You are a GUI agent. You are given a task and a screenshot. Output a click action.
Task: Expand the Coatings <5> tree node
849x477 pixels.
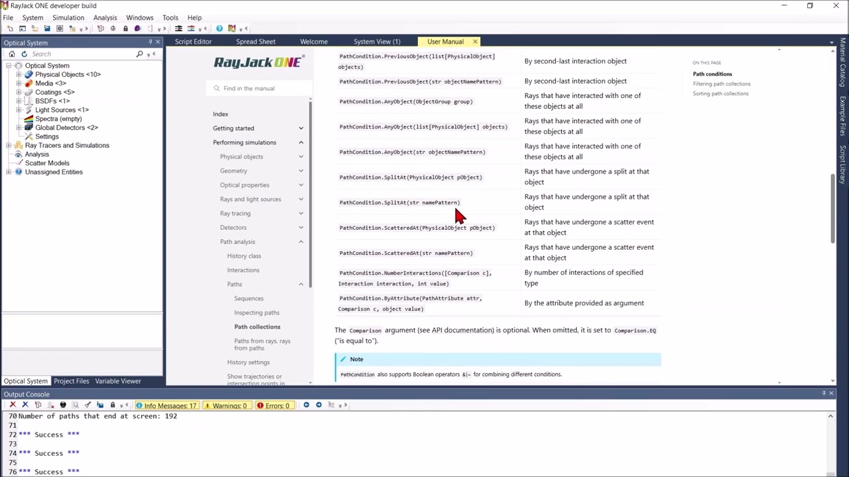[x=19, y=92]
